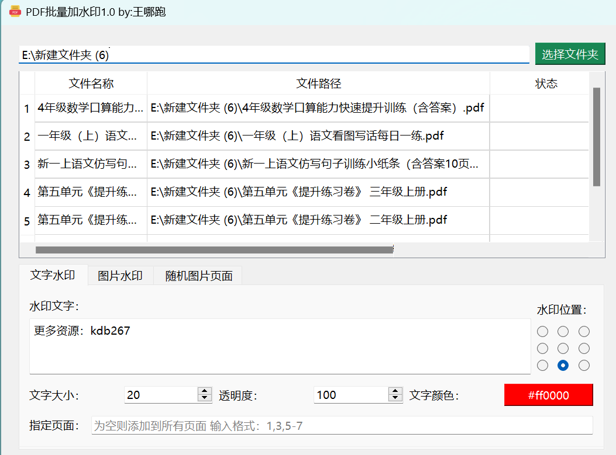This screenshot has height=455, width=616.
Task: Click the PDF app icon in title bar
Action: (15, 11)
